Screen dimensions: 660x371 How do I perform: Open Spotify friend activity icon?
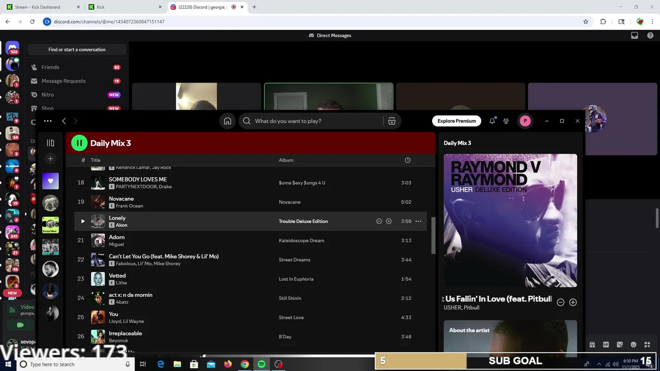coord(506,121)
